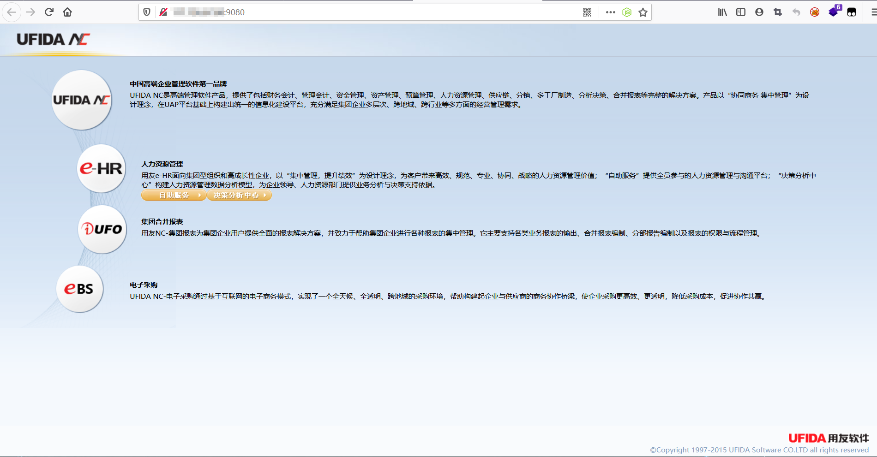Open the tracking protection shield icon

[147, 12]
